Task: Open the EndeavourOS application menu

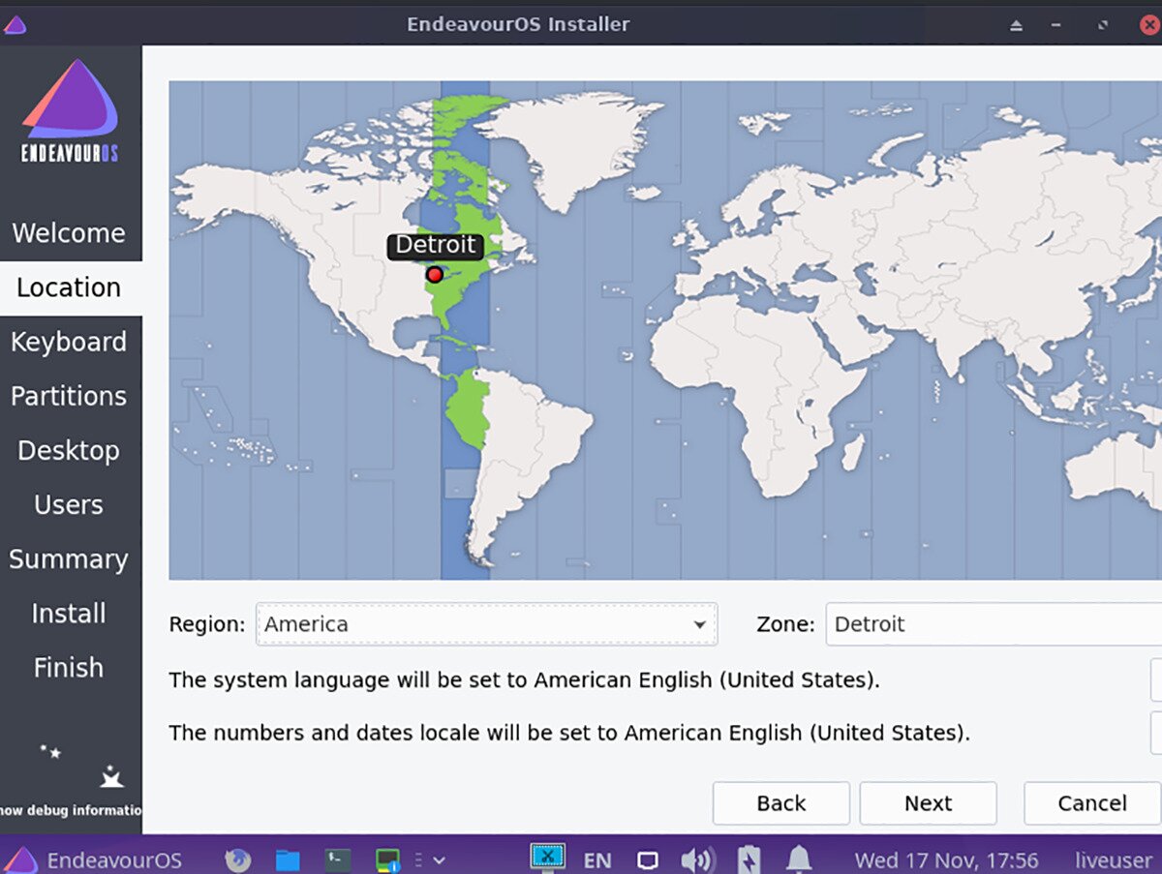Action: (93, 859)
